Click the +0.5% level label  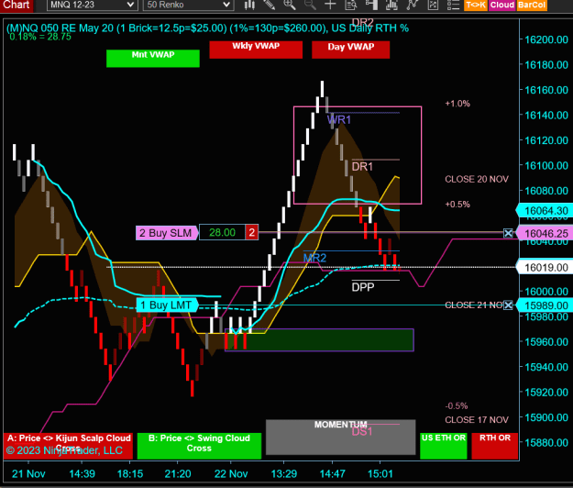457,205
